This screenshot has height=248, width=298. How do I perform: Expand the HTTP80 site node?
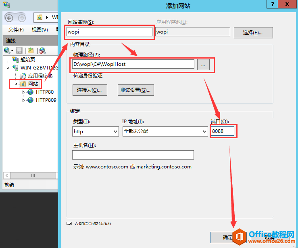click(23, 92)
